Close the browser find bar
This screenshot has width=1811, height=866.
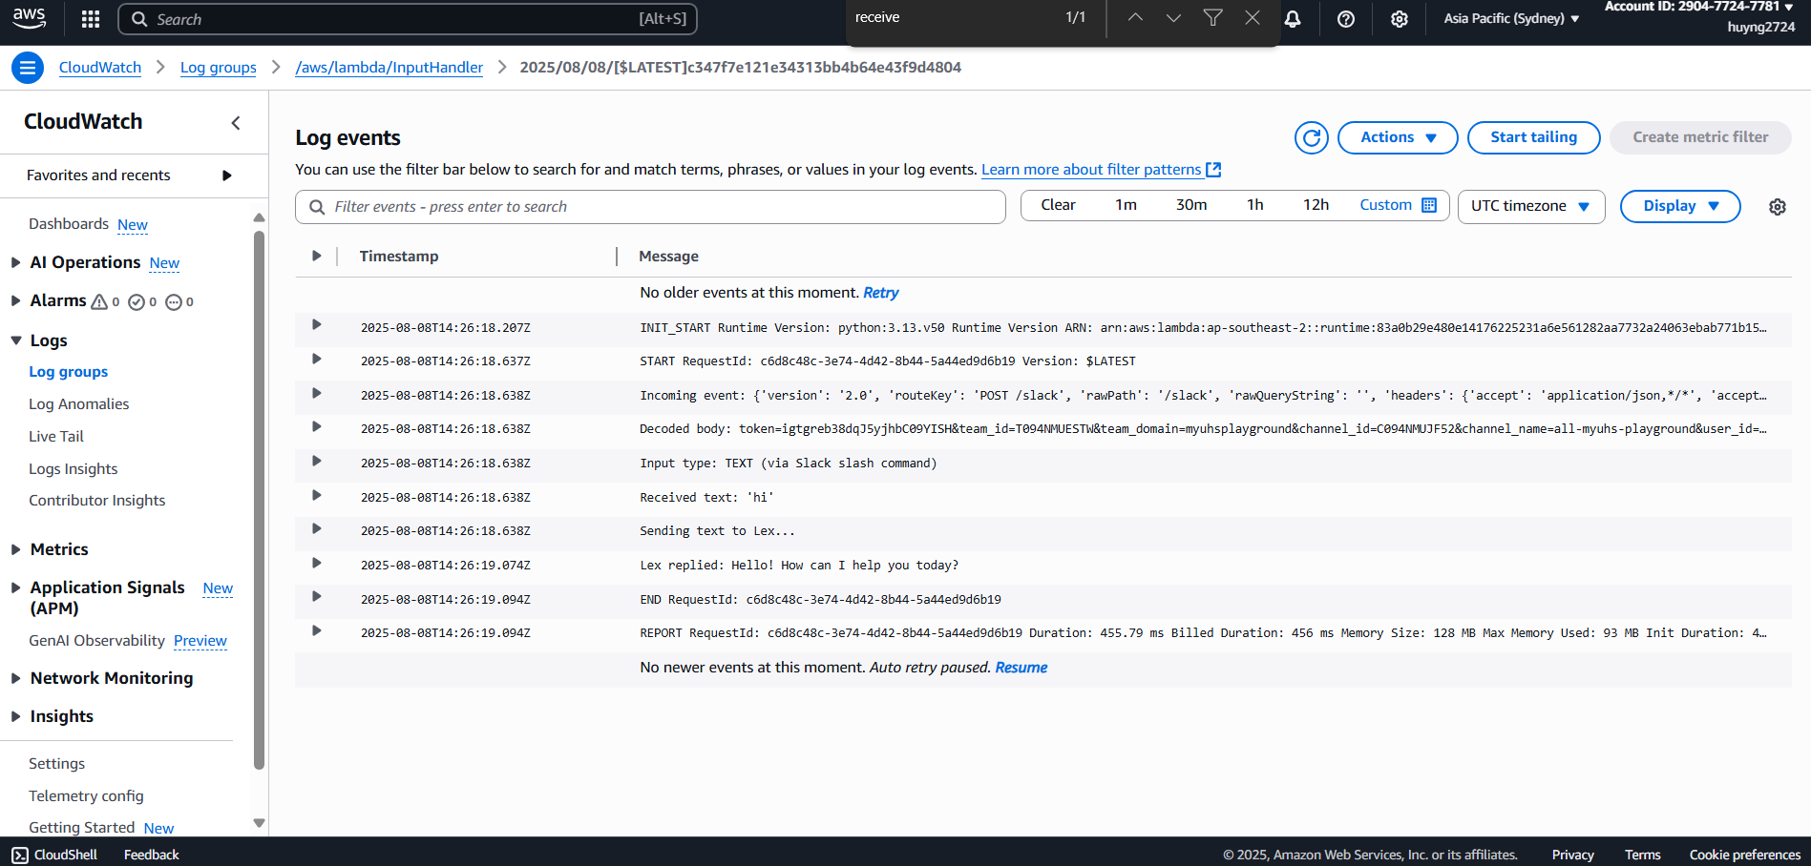coord(1253,17)
